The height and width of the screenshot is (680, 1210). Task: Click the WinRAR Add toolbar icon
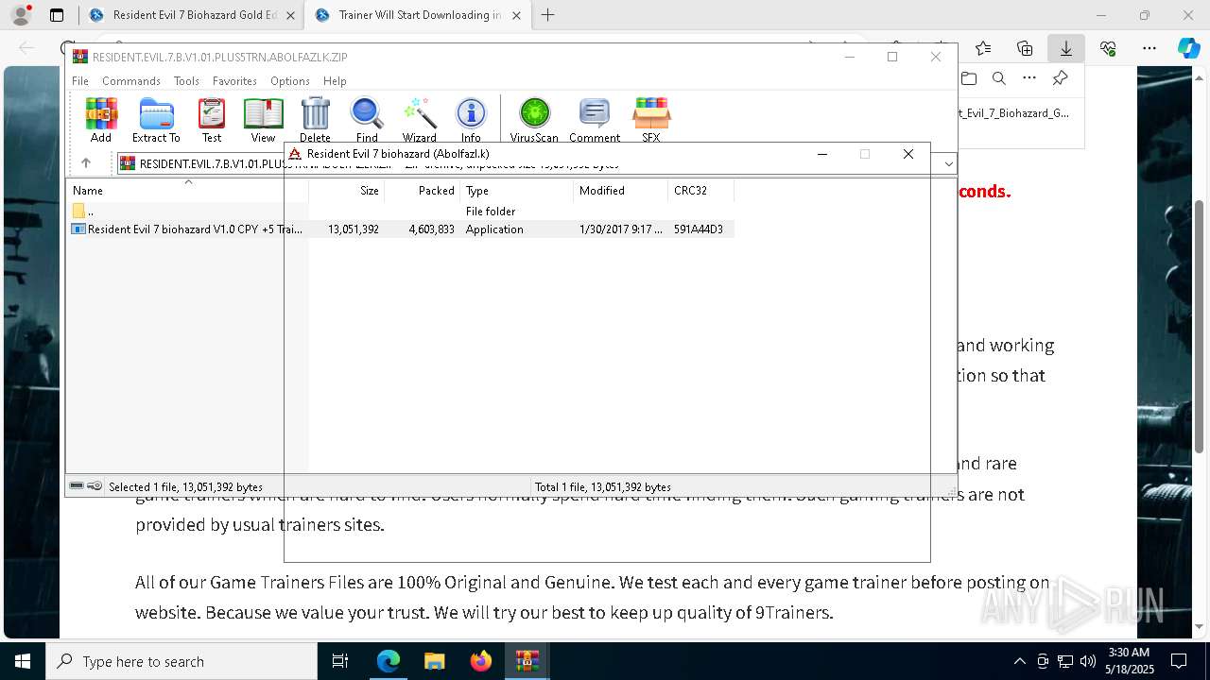[101, 120]
